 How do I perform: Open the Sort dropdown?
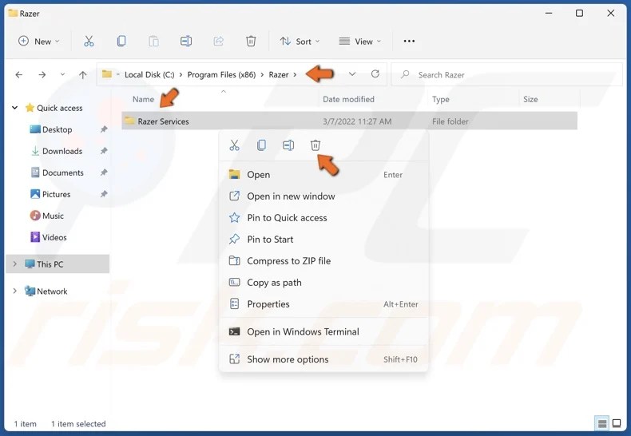[x=300, y=42]
